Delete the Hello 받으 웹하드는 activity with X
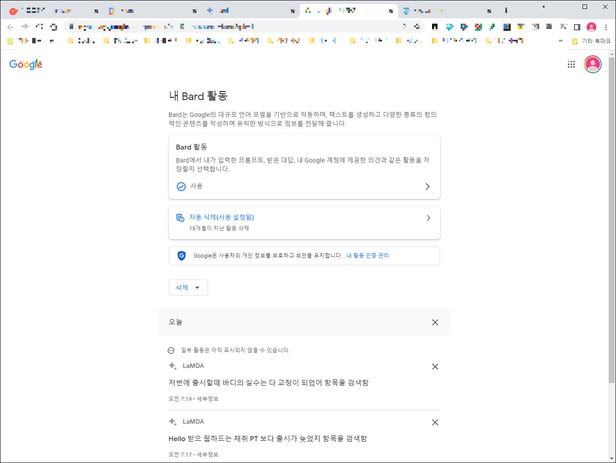Image resolution: width=616 pixels, height=463 pixels. (x=435, y=422)
